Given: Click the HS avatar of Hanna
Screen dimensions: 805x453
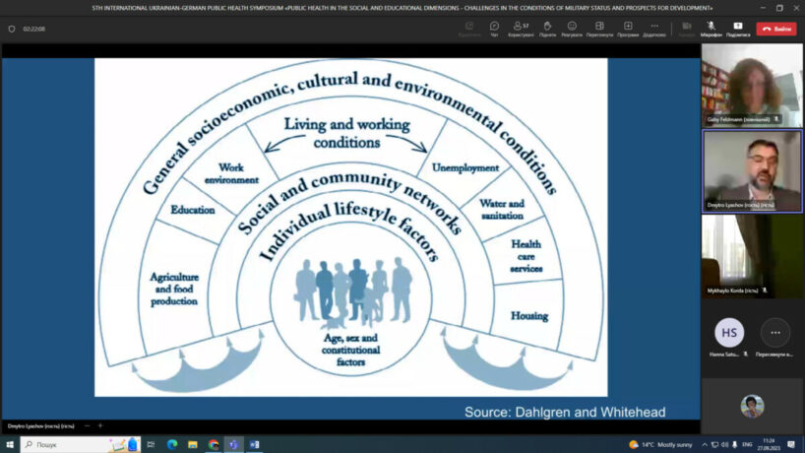Looking at the screenshot, I should pos(729,333).
